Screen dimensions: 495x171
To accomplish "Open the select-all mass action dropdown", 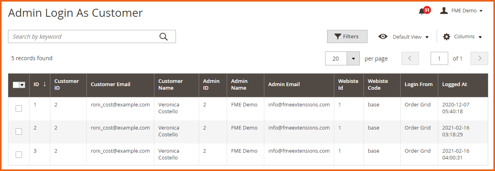I will (x=22, y=85).
